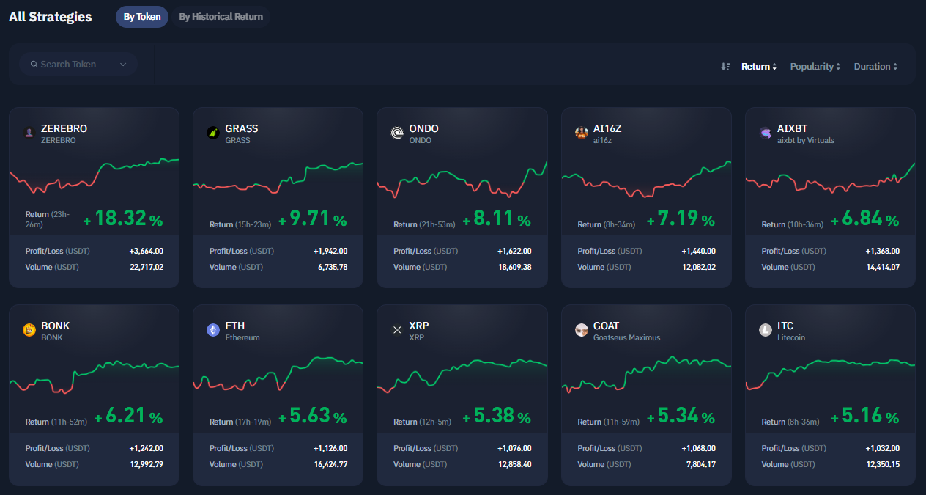This screenshot has height=495, width=926.
Task: Click the magnifier icon in Search Token
Action: pos(34,65)
